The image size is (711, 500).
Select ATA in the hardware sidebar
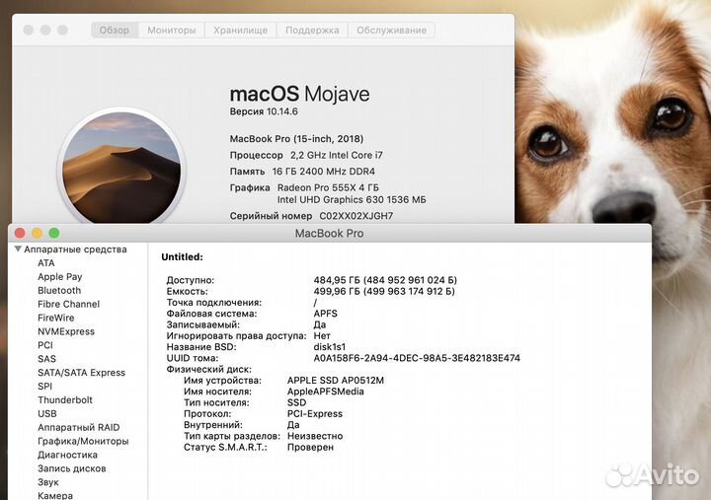[x=46, y=263]
